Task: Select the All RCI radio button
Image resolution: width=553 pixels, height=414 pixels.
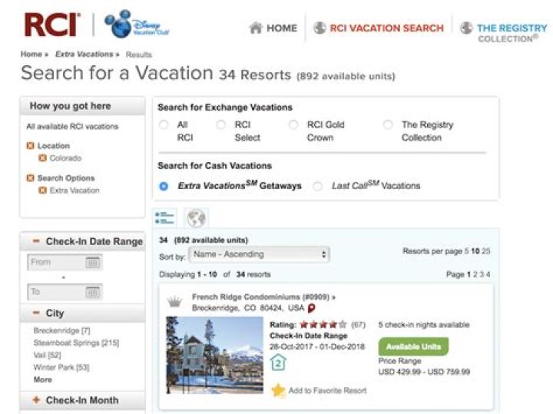Action: (163, 124)
